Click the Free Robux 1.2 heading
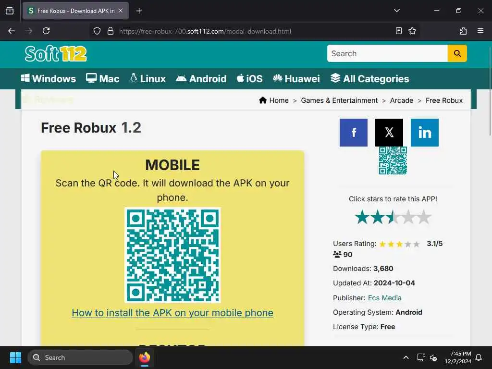Screen dimensions: 492x369 pyautogui.click(x=91, y=128)
